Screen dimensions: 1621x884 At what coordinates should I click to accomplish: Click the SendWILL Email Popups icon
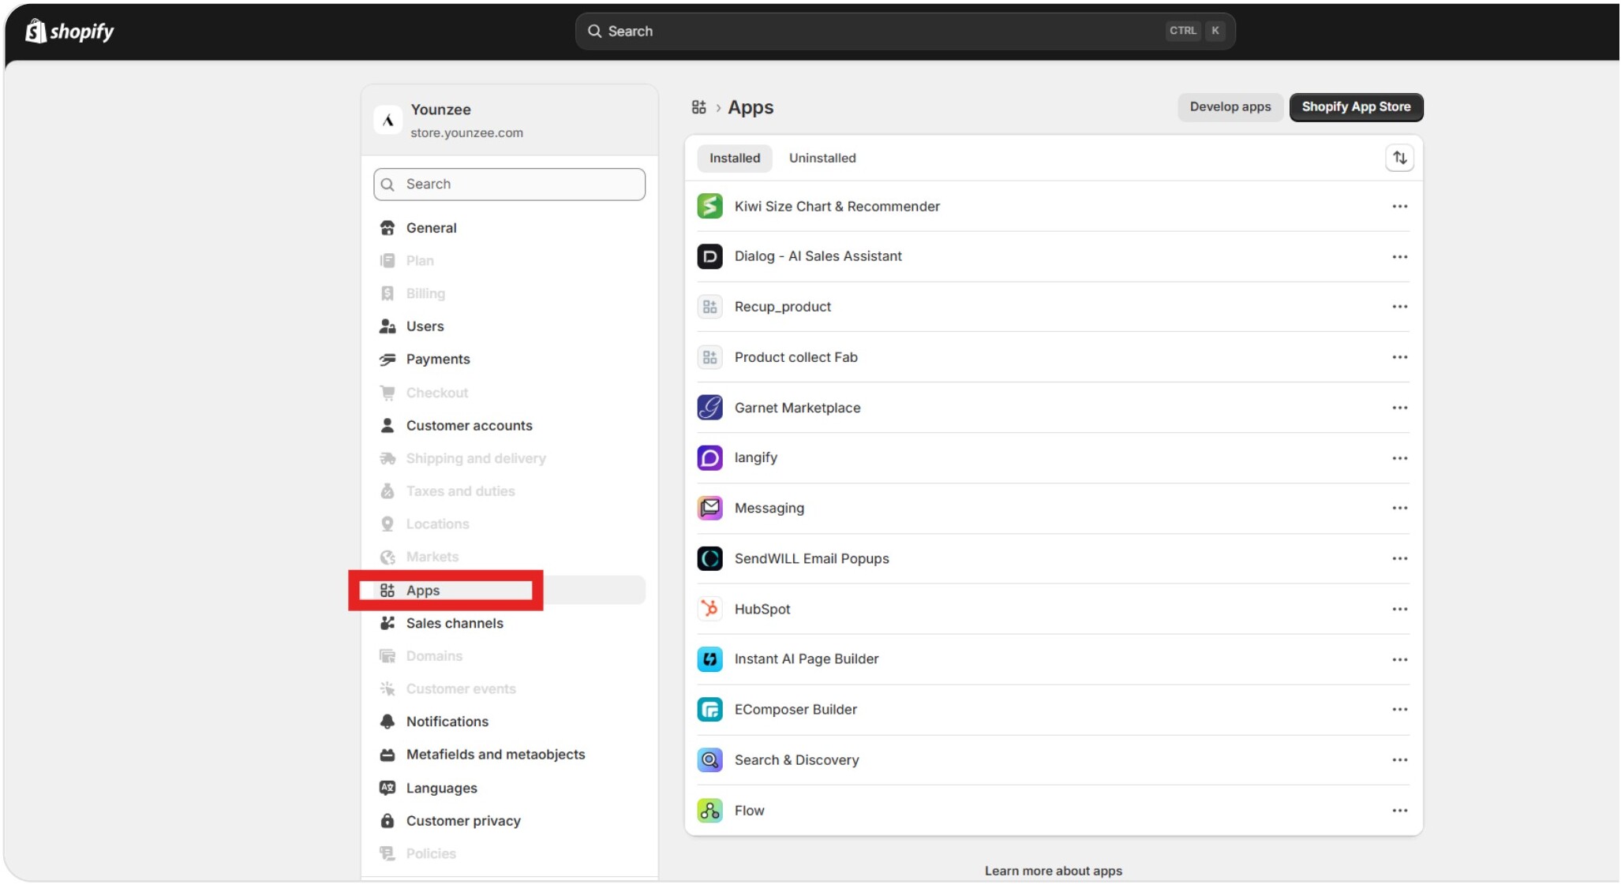coord(709,558)
